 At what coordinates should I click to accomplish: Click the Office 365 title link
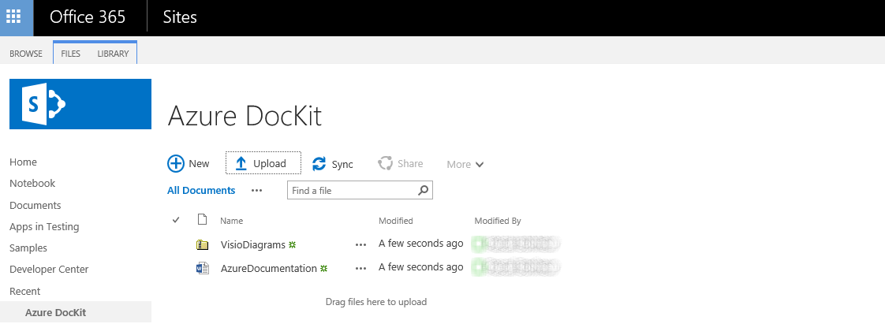[x=88, y=17]
